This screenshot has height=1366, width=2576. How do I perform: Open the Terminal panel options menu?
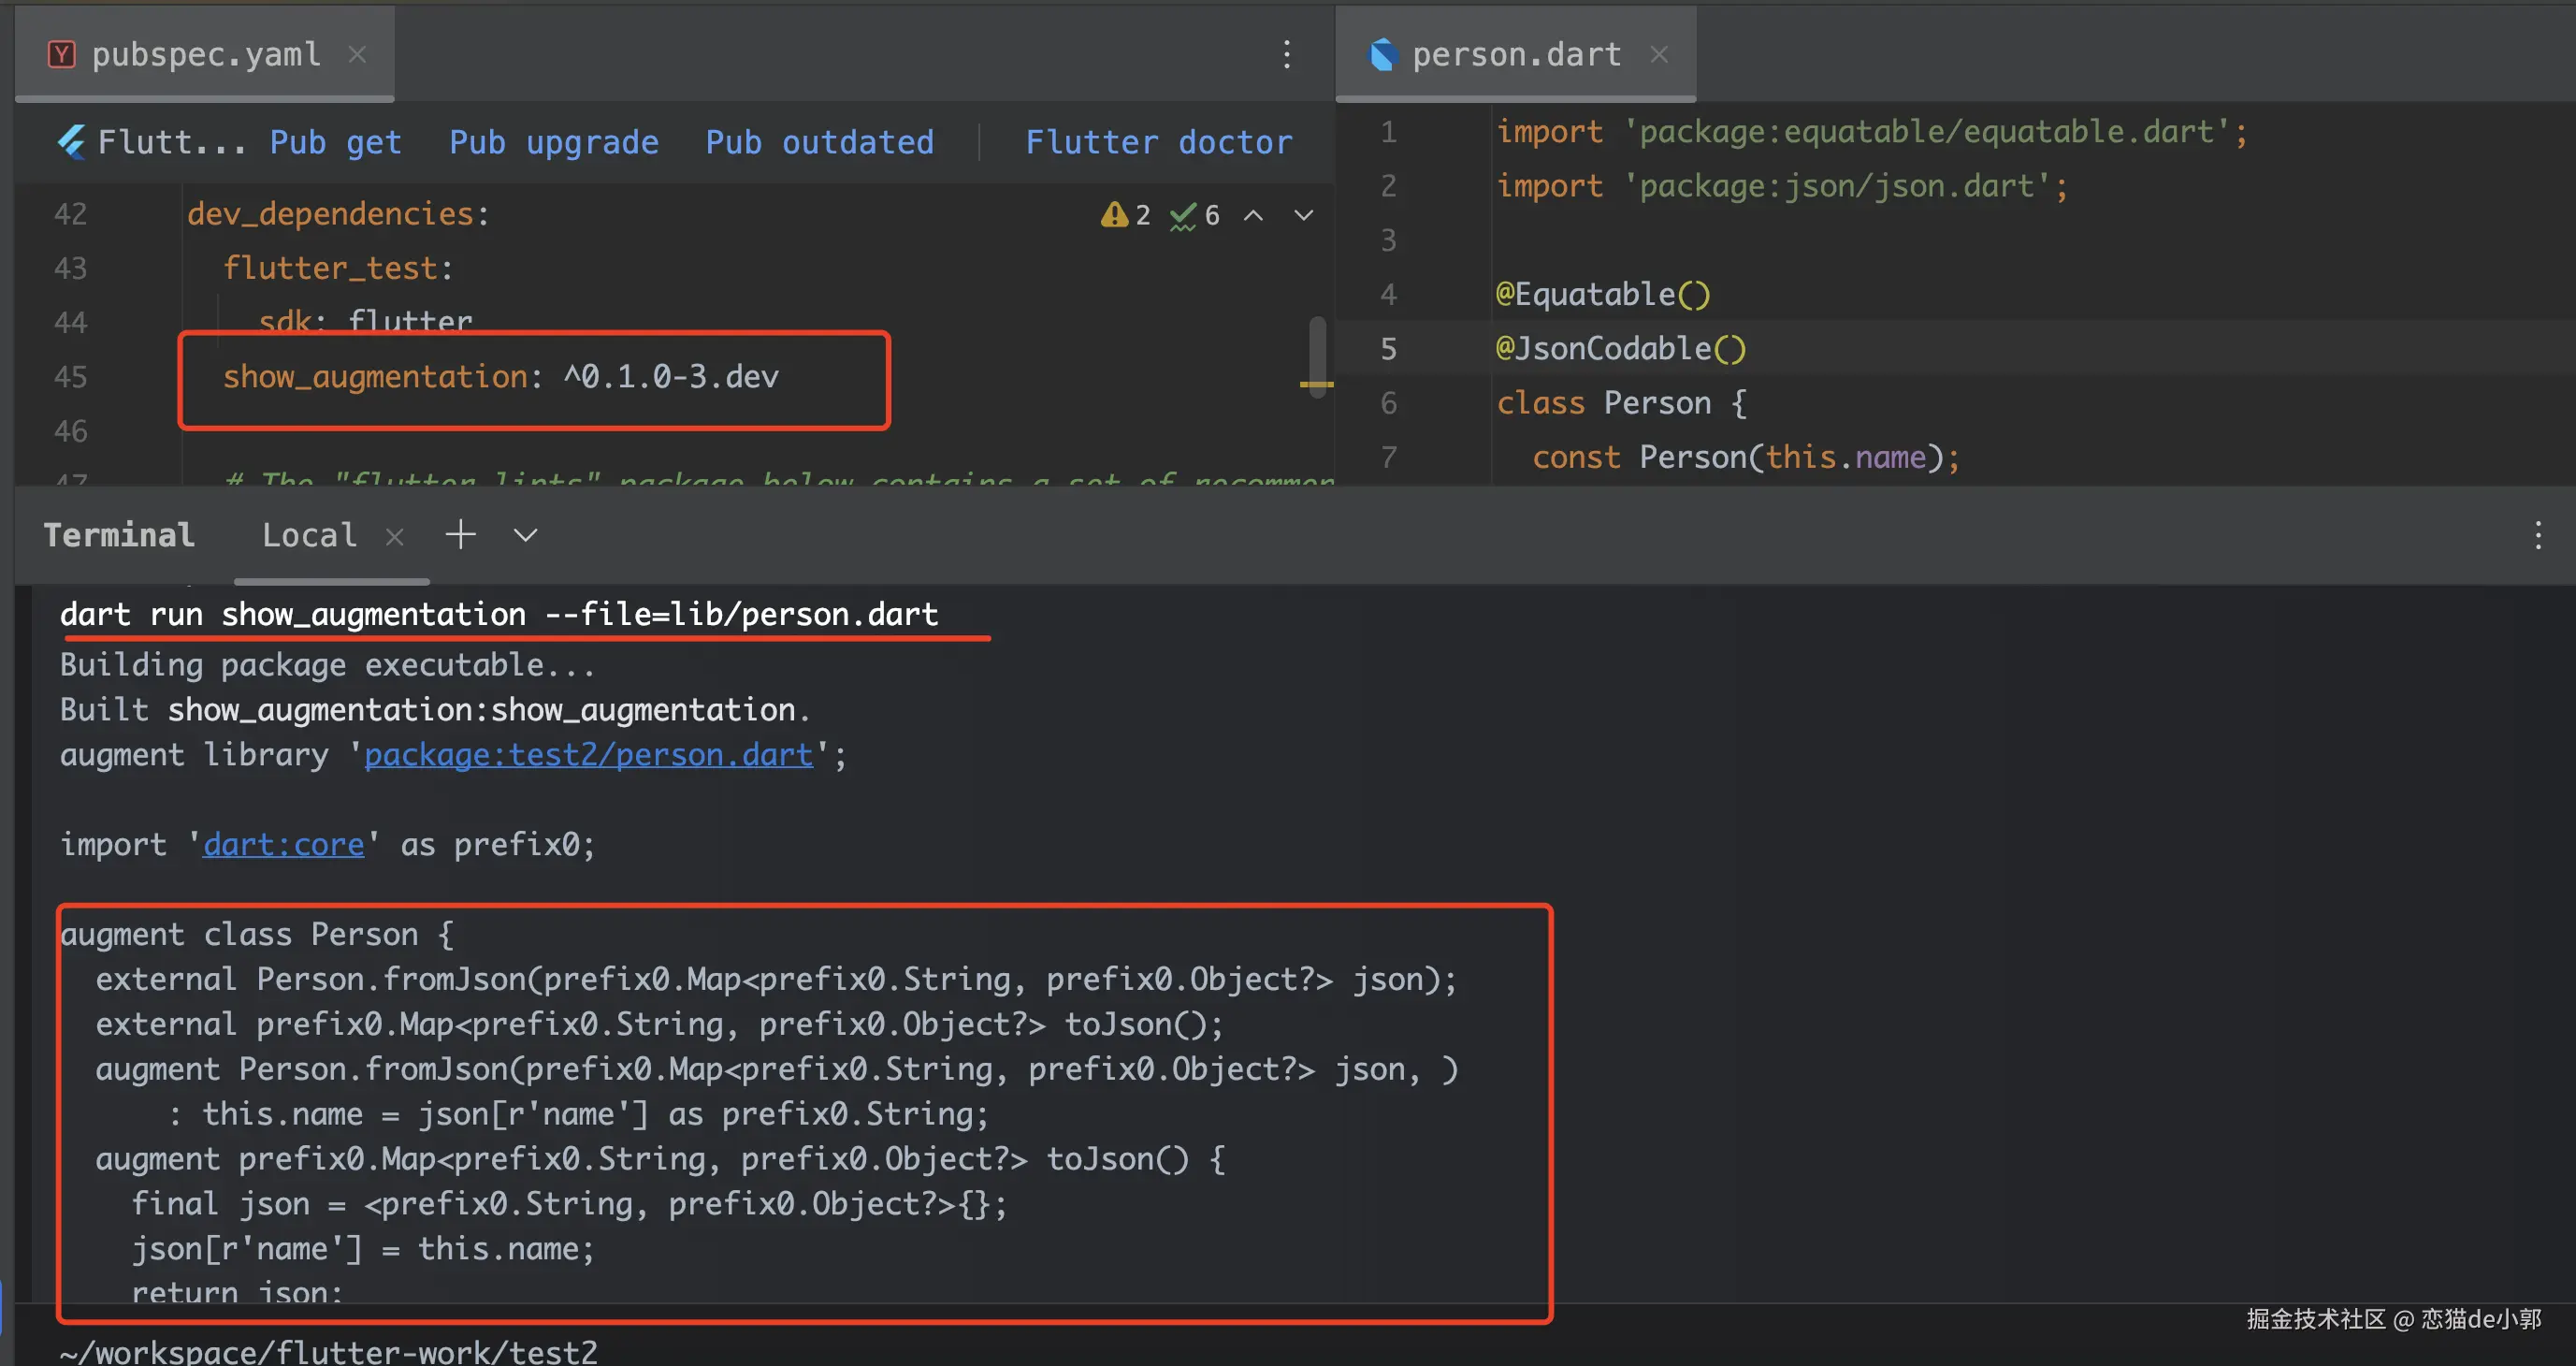(x=2537, y=536)
